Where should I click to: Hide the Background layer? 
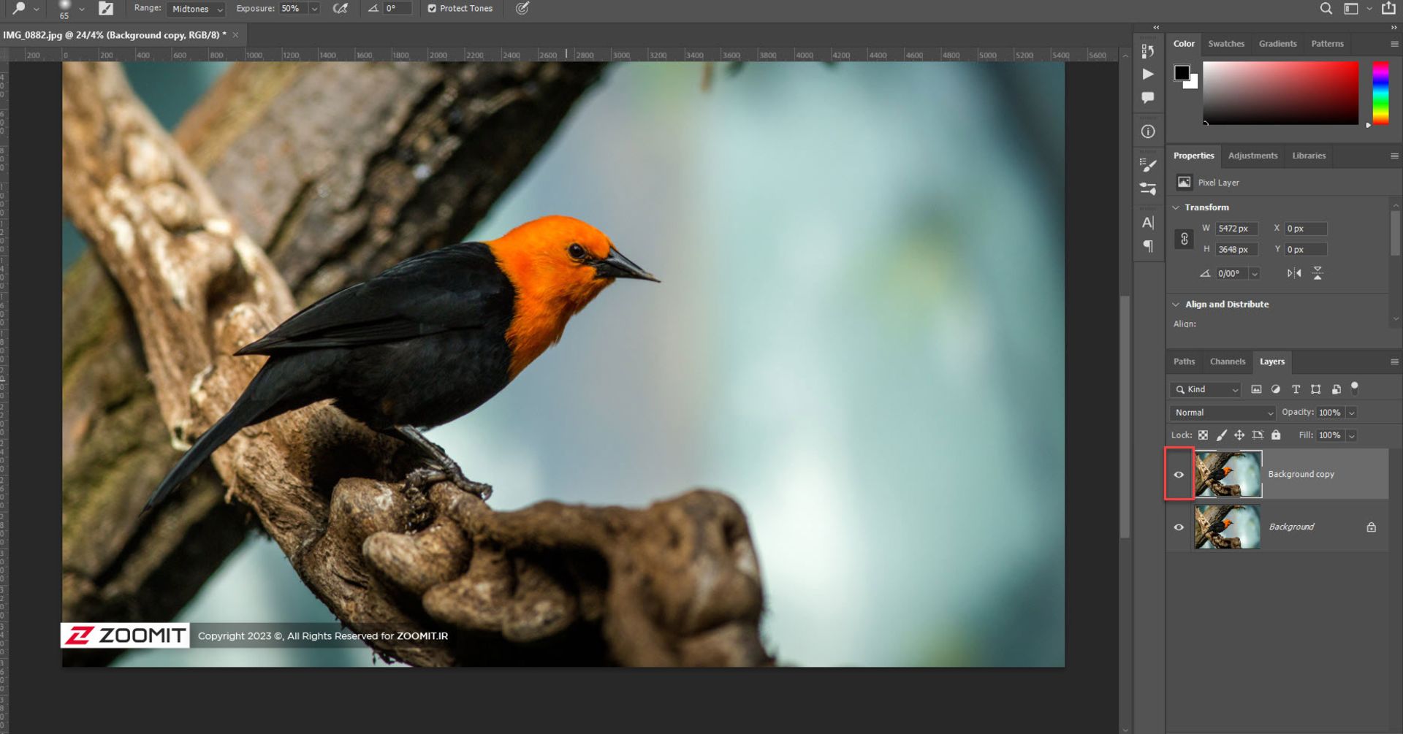(1179, 527)
